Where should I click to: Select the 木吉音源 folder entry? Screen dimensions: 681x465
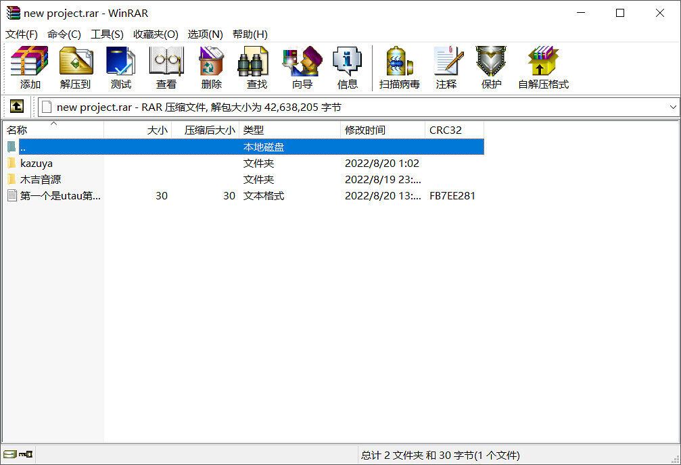(41, 179)
